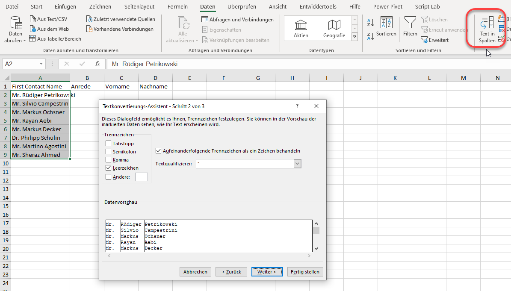Click the Weiter > button
Screen dimensions: 511x291
click(267, 272)
